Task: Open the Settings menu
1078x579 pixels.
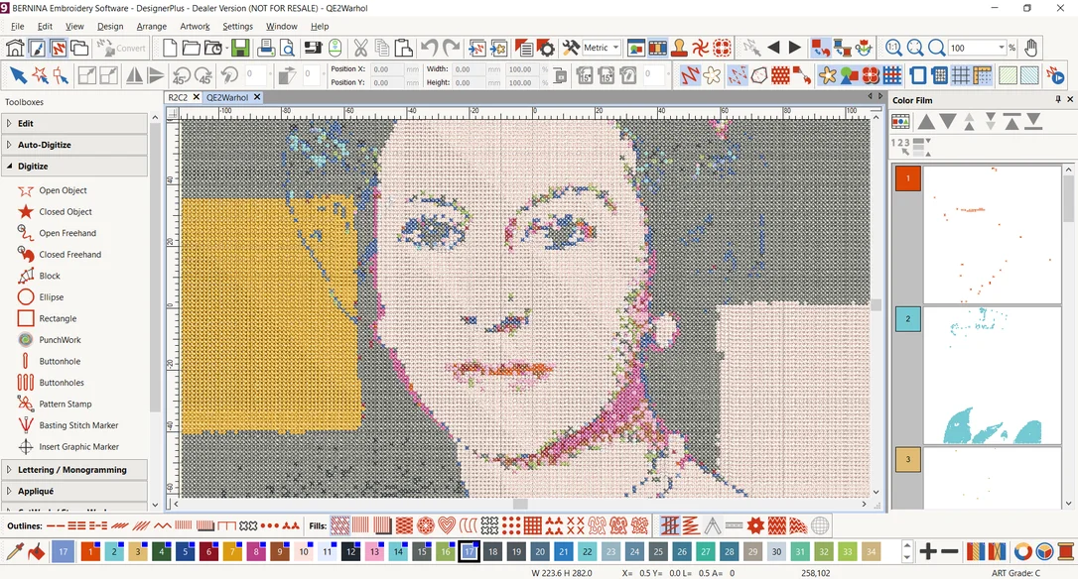Action: click(238, 26)
